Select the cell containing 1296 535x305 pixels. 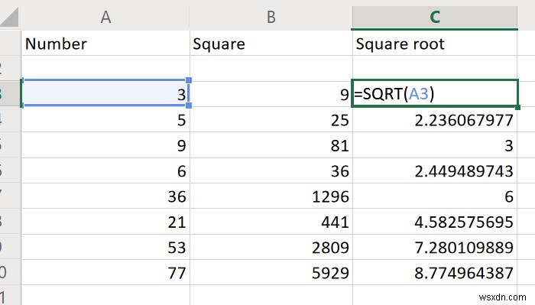271,196
